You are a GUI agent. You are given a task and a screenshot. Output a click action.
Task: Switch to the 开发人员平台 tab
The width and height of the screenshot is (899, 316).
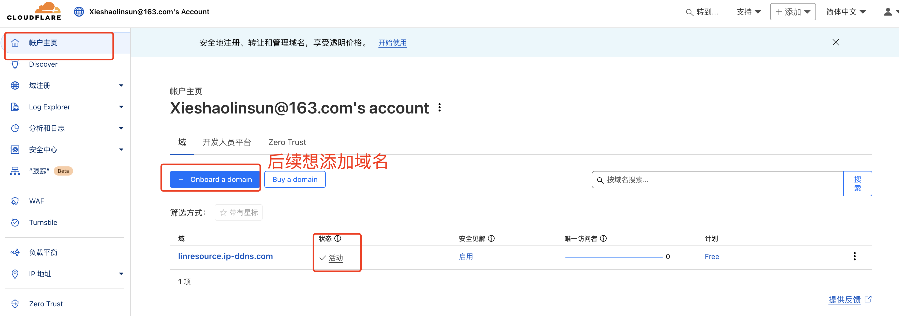[x=227, y=142]
